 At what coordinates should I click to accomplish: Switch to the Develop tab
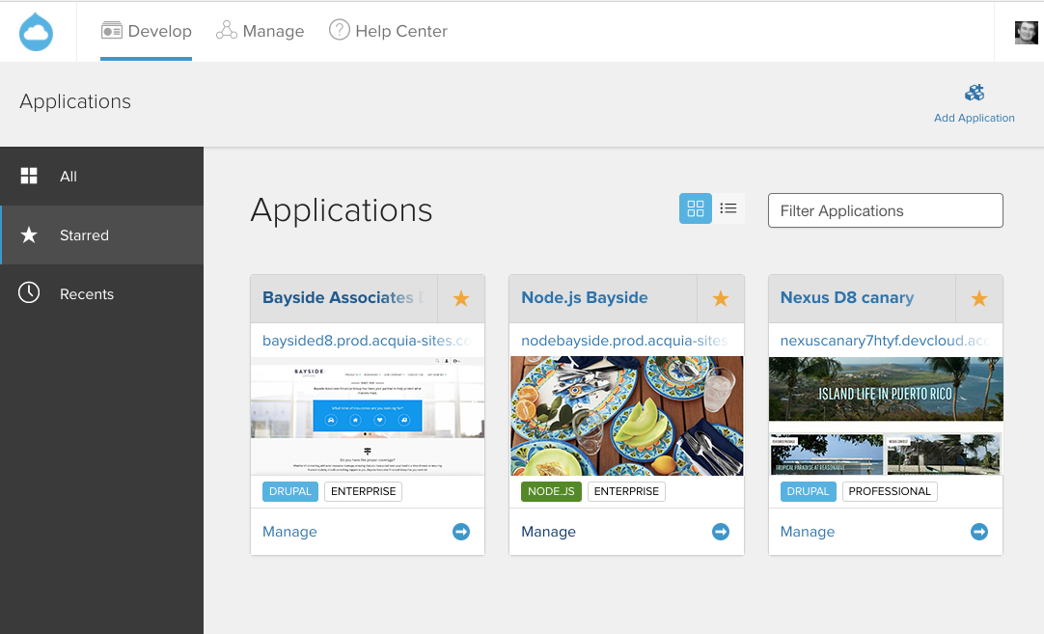click(146, 30)
